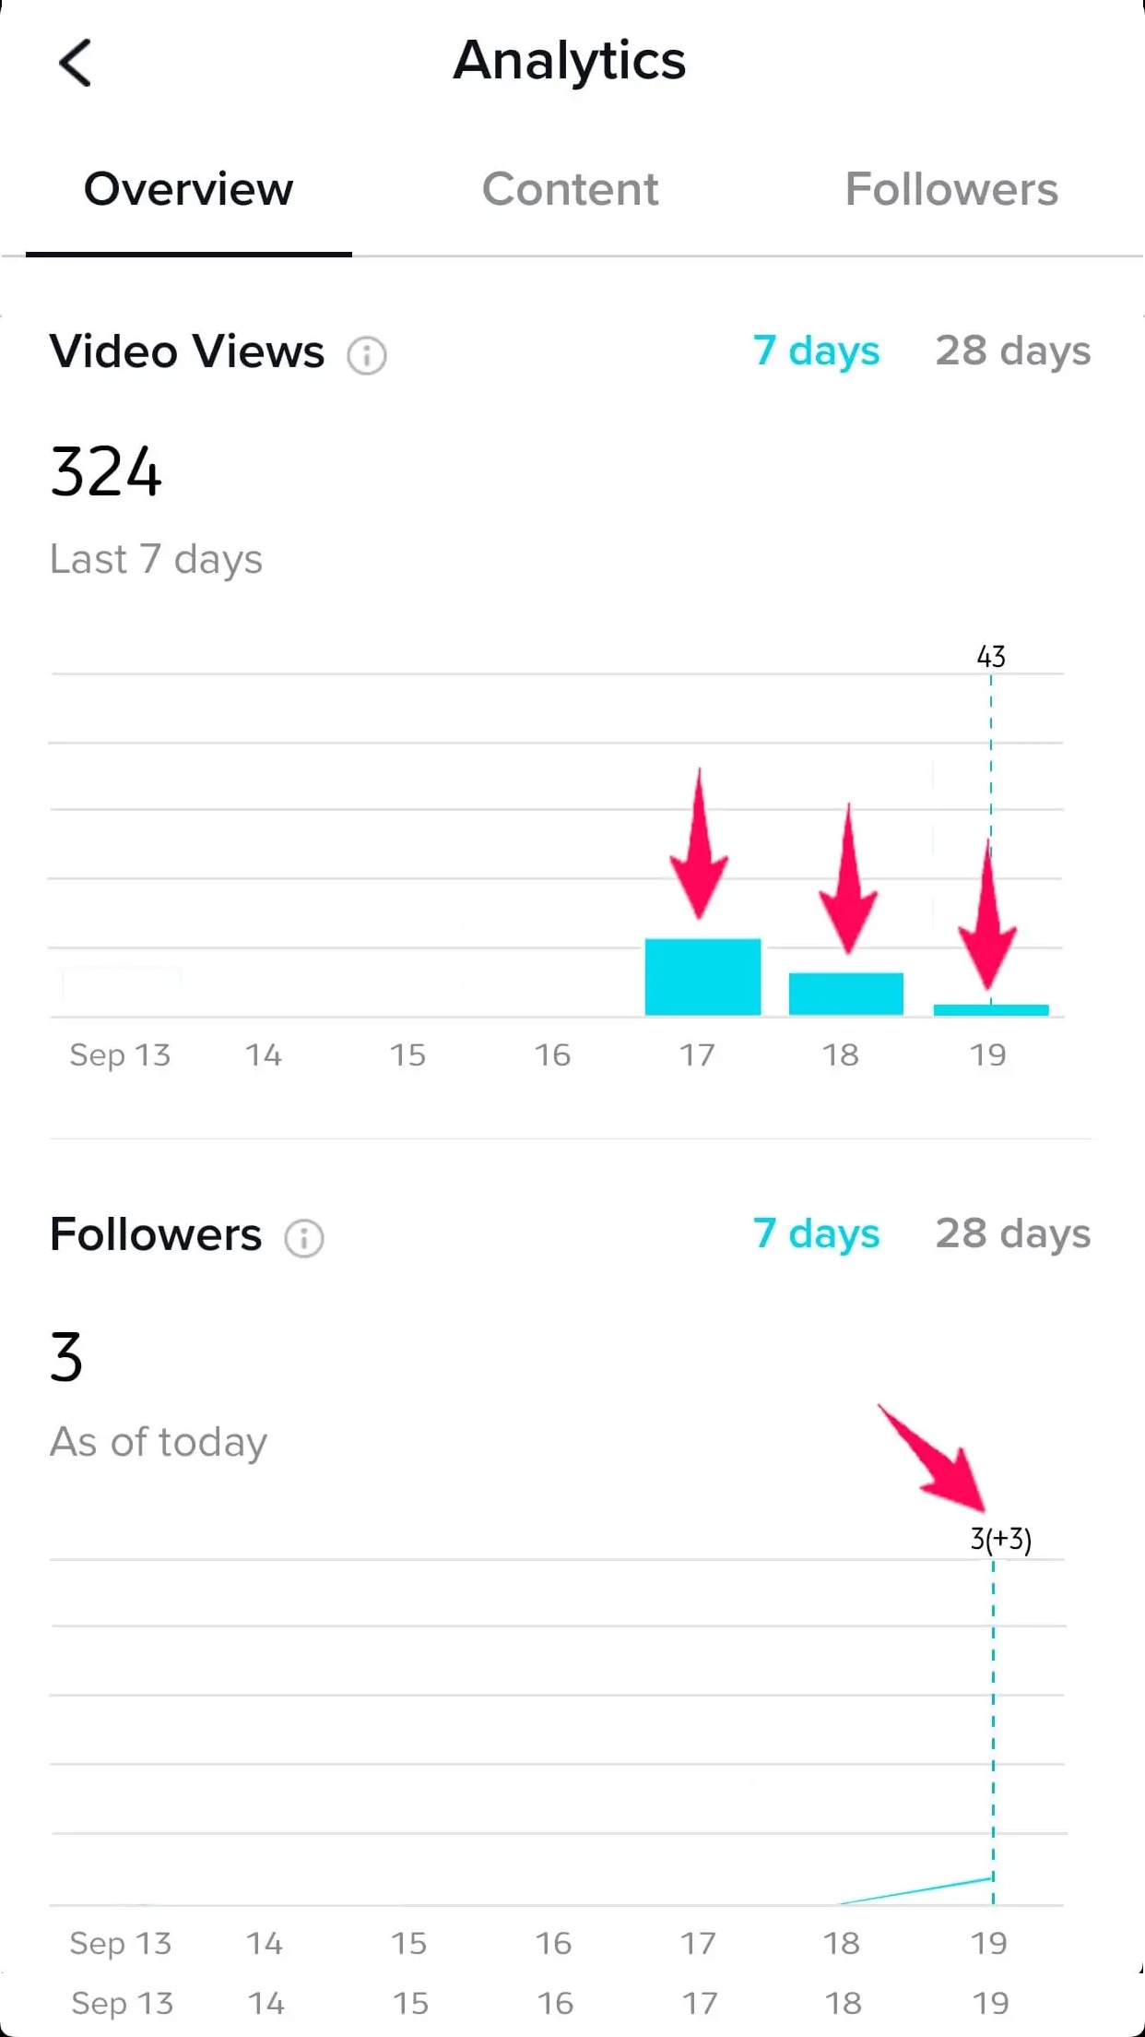Select 28 days for Video Views
Screen dimensions: 1145x2037
[1013, 351]
